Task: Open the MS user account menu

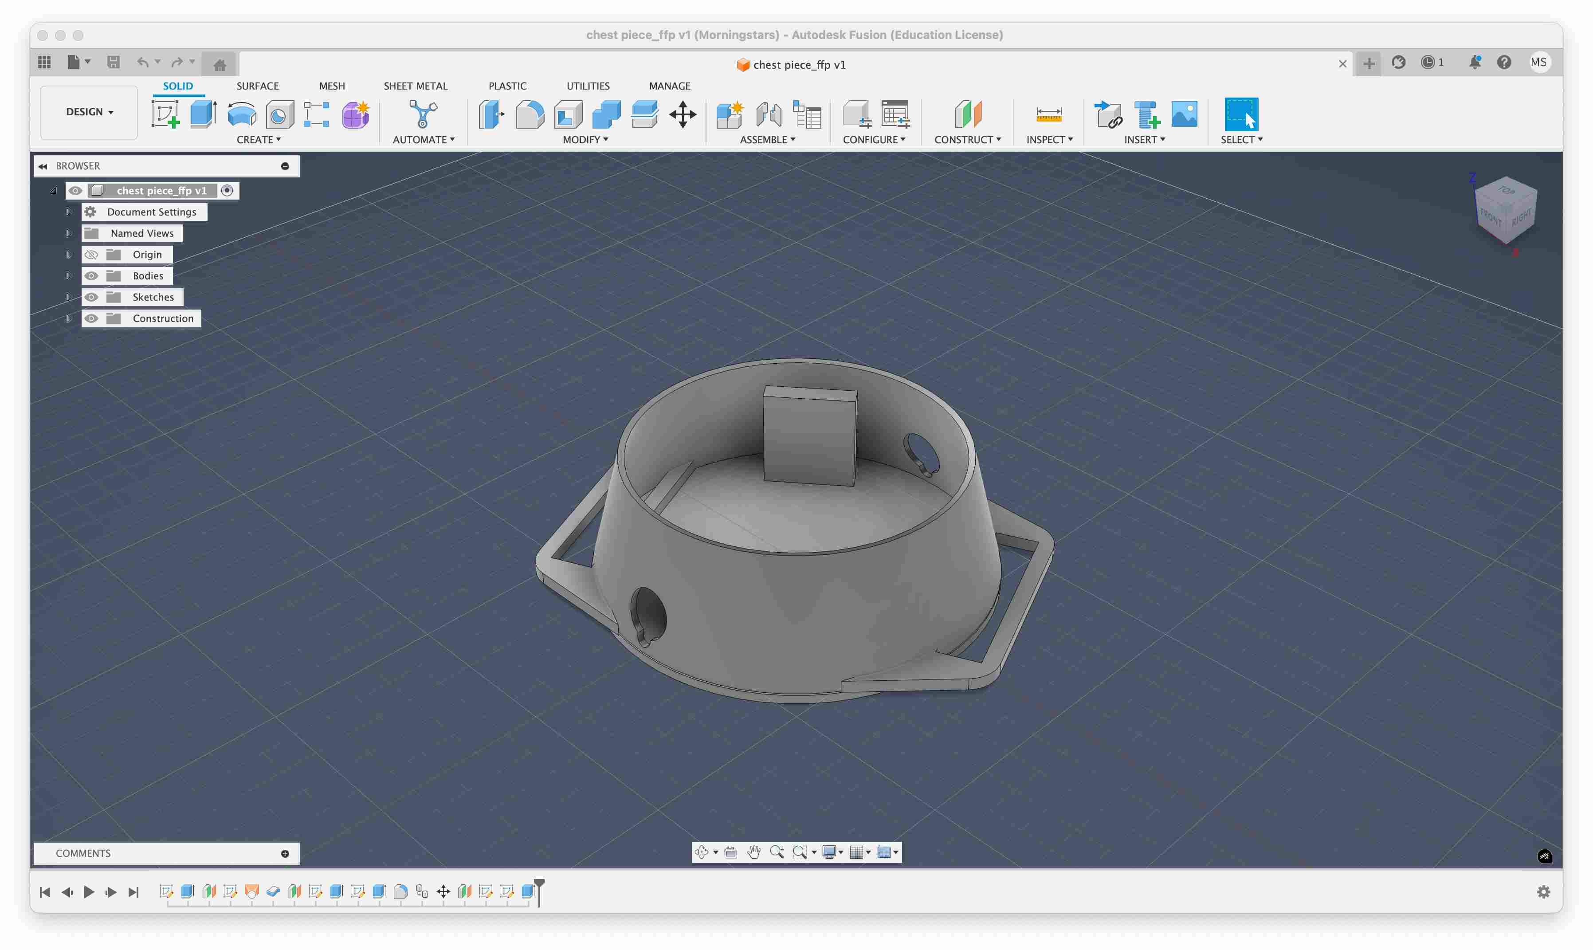Action: pos(1538,62)
